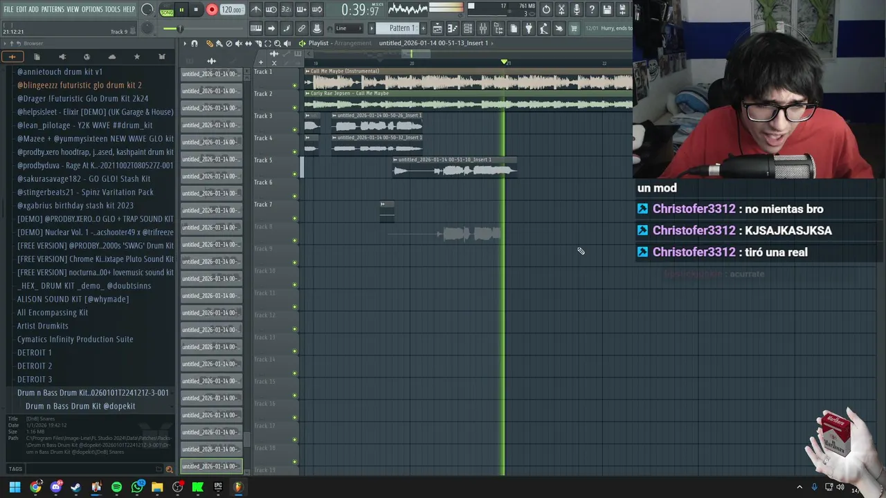Enable typing keyboard to piano
Screen dimensions: 886x498
pyautogui.click(x=256, y=28)
